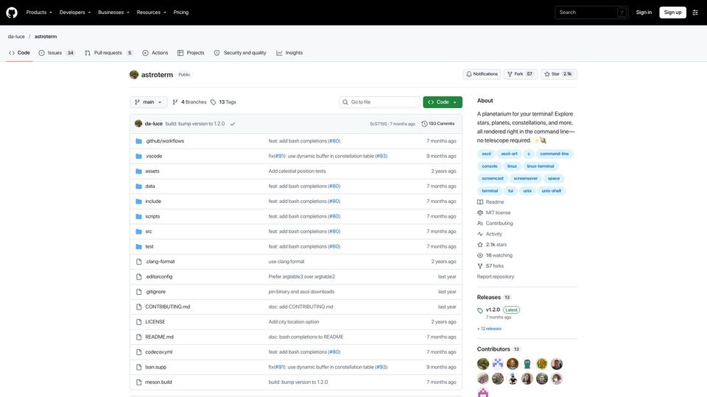Open the green Code dropdown button
This screenshot has height=397, width=707.
(443, 102)
